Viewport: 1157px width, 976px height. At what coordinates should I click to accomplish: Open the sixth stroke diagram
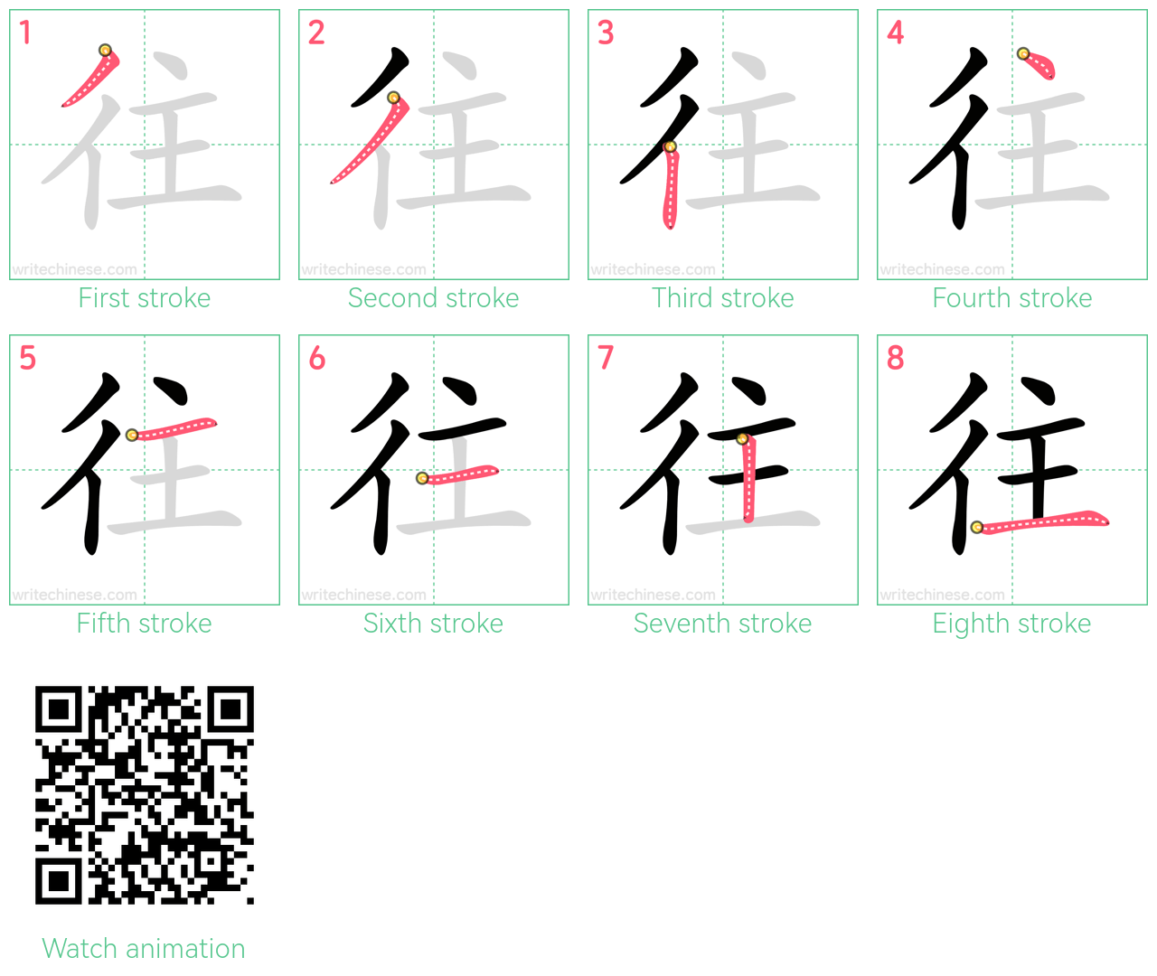point(434,470)
